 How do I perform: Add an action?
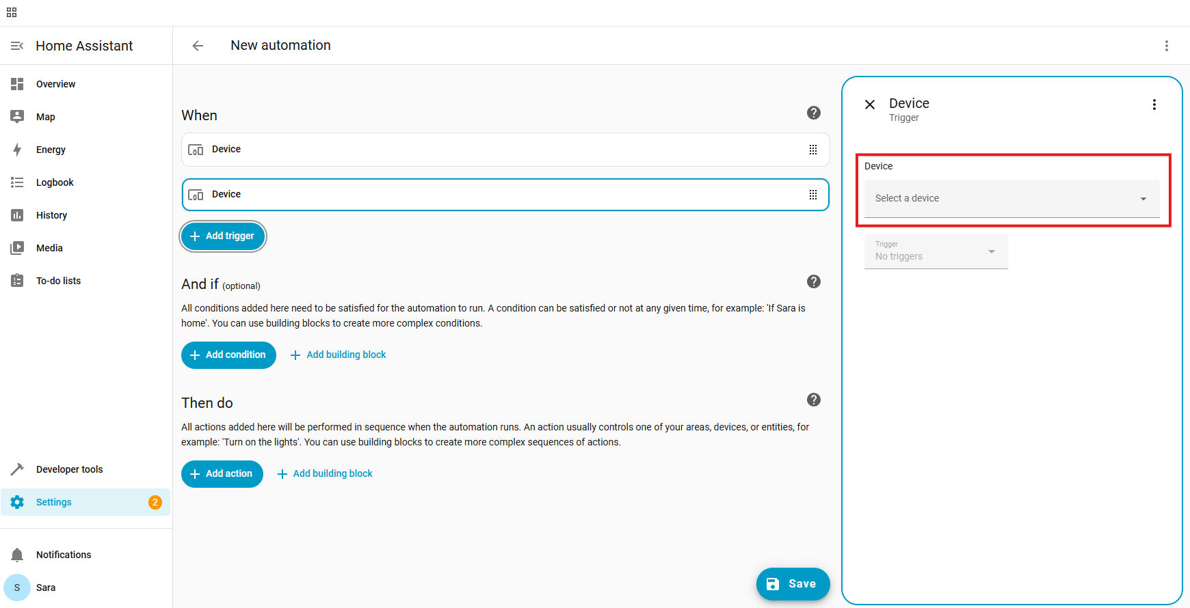(222, 474)
